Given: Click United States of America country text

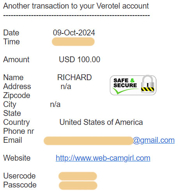Looking at the screenshot, I should pos(101,122).
